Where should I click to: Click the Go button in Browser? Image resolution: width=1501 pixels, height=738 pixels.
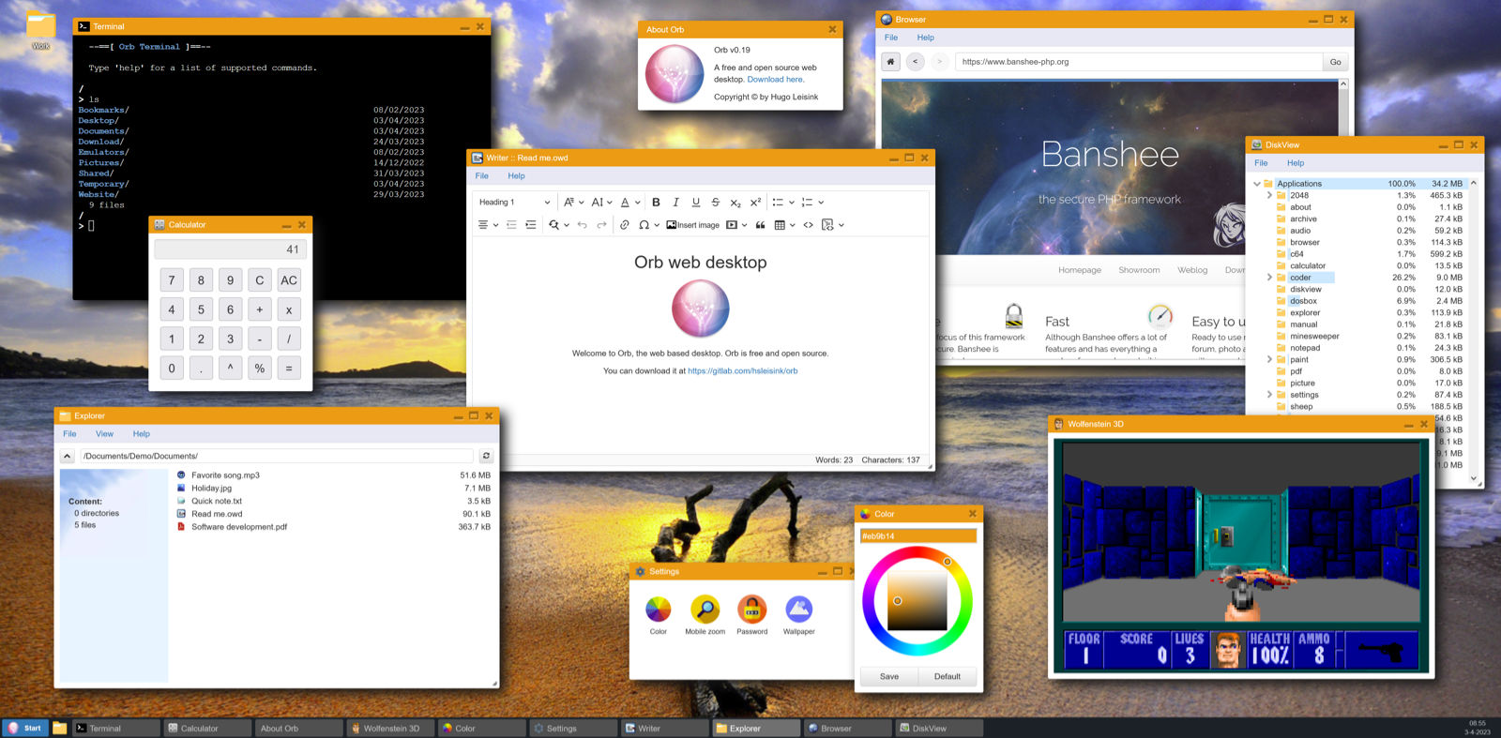click(1335, 62)
